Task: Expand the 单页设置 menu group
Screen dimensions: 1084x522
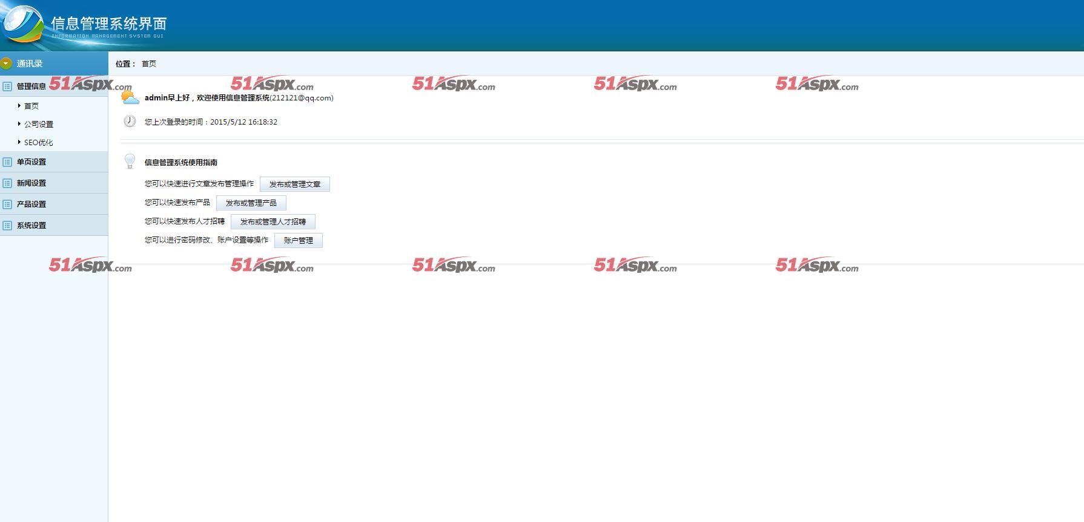Action: tap(54, 162)
